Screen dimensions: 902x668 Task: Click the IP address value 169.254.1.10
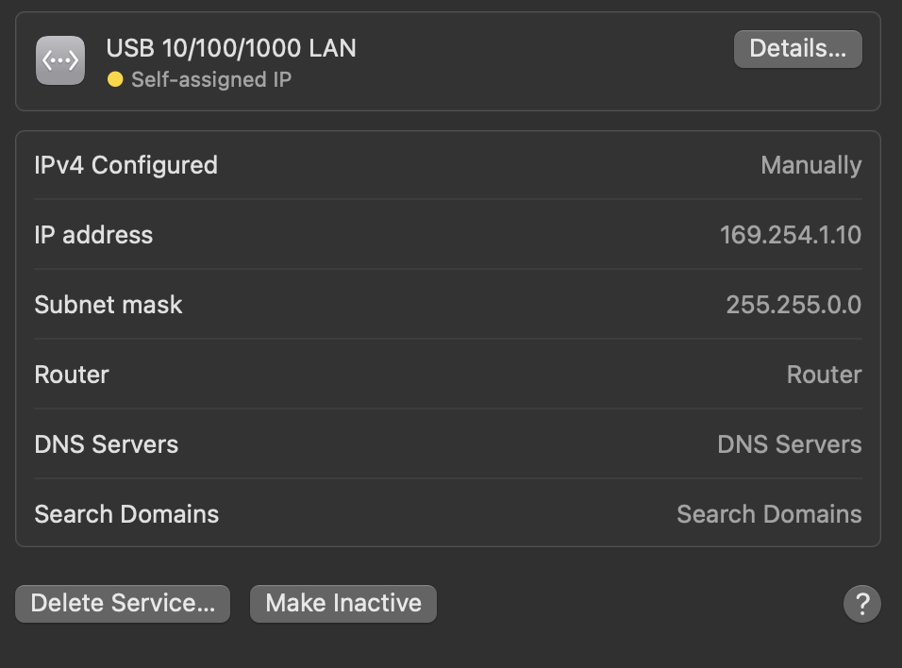click(790, 235)
